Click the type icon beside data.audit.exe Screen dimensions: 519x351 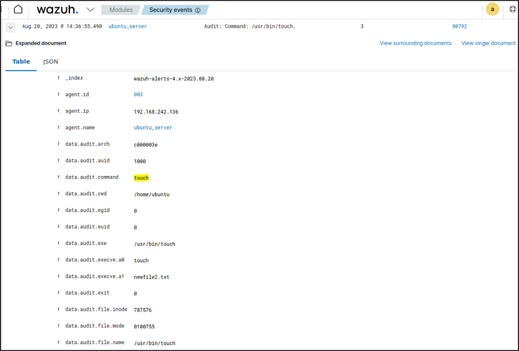click(x=59, y=244)
